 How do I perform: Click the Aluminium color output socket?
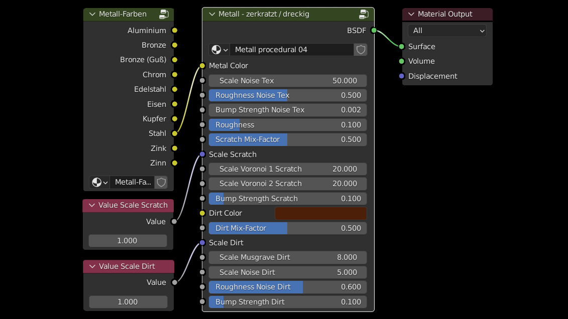(x=175, y=31)
